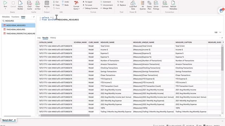Select MDSCHEMA_MEASURES in the DMV list
225x126 pixels.
18,26
